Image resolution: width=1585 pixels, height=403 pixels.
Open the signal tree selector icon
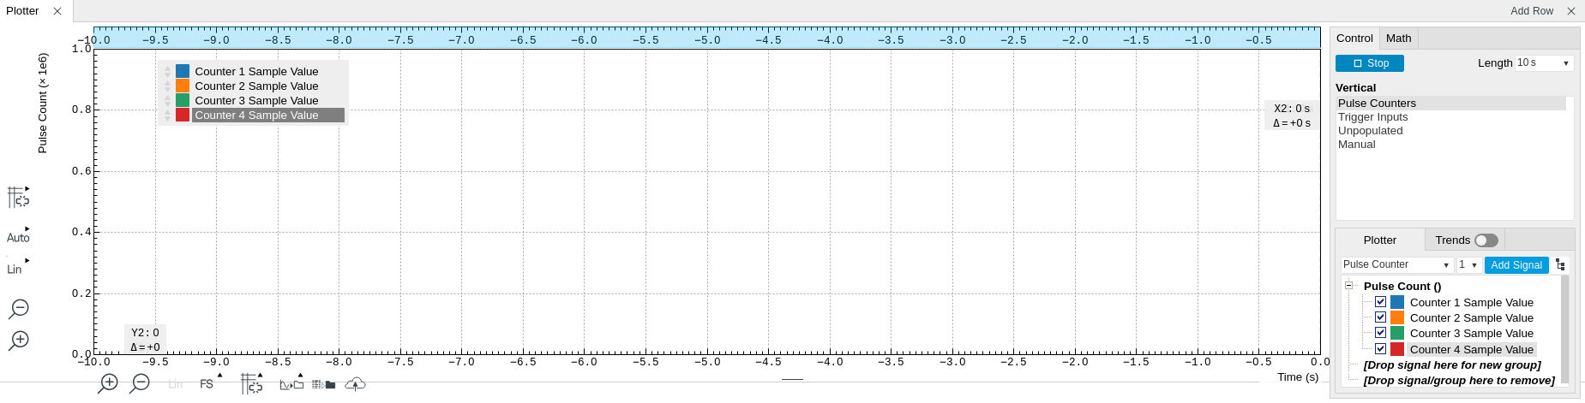point(1560,265)
